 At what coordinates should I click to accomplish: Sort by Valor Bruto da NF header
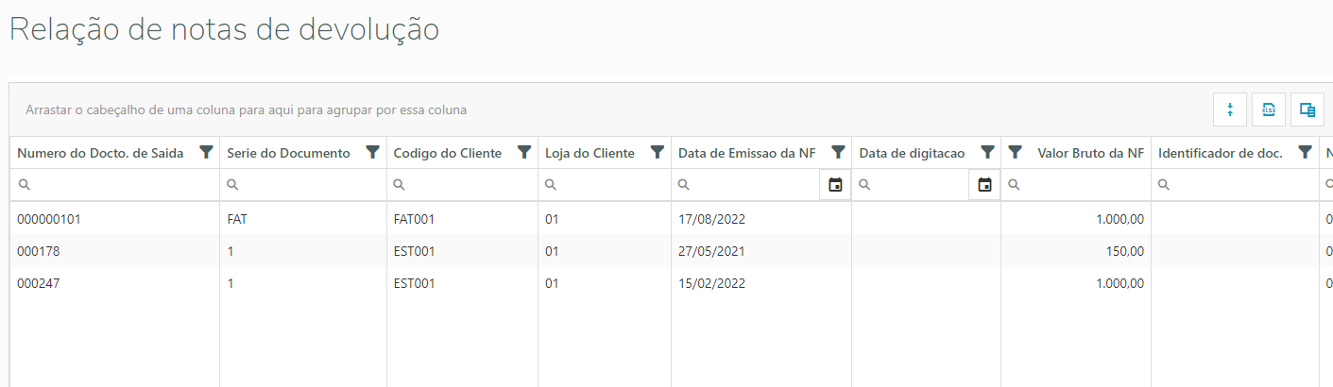pyautogui.click(x=1090, y=153)
